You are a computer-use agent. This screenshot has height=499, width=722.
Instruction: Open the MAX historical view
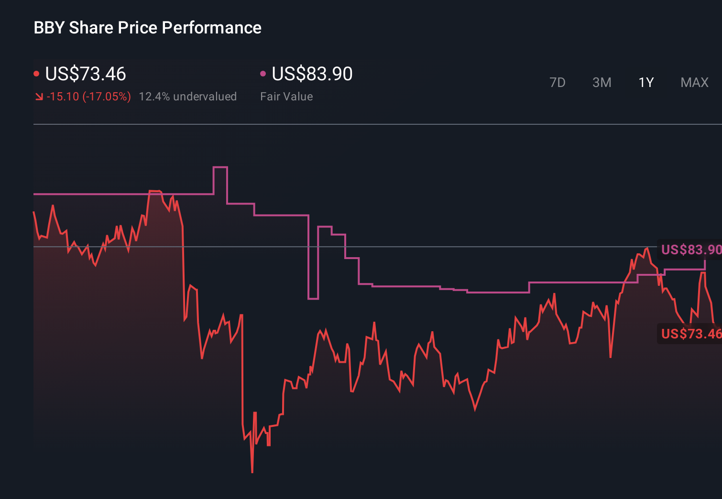(694, 82)
